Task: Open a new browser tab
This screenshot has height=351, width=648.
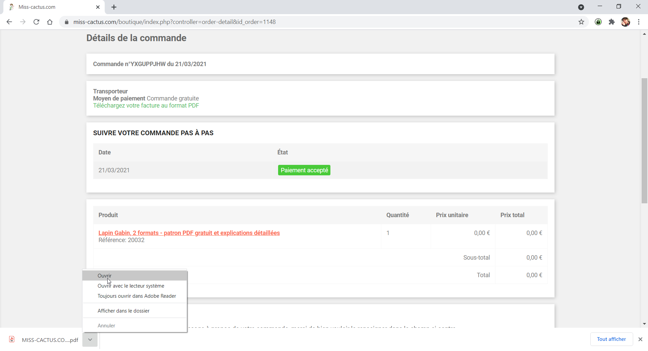Action: [114, 7]
